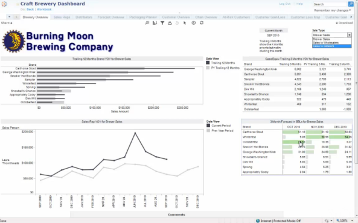Click the greyed undo arrow icon

177,23
